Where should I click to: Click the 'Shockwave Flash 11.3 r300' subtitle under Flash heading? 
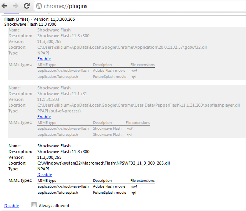(30, 24)
